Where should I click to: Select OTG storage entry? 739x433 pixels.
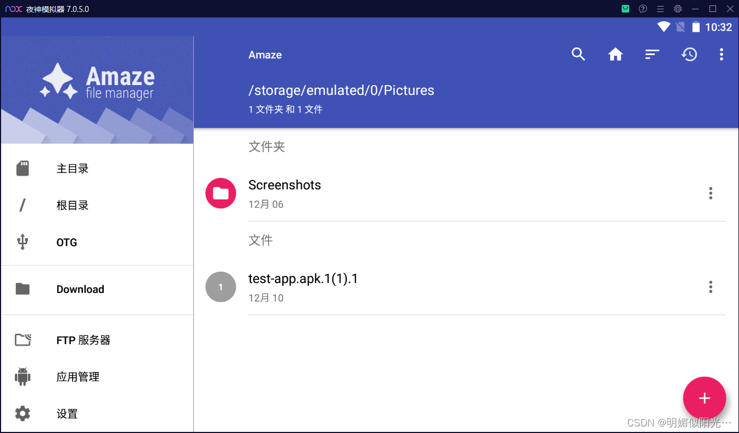pyautogui.click(x=97, y=242)
